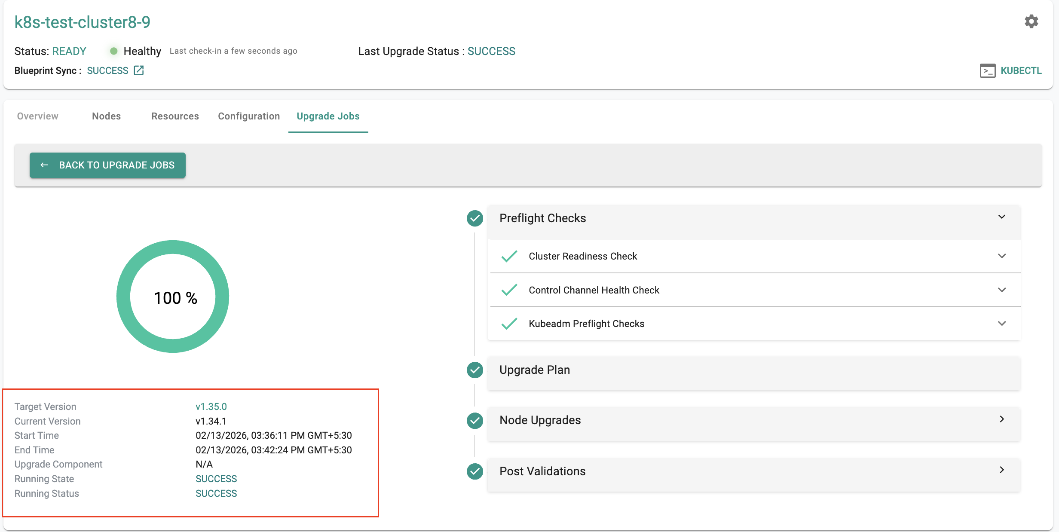Open Blueprint Sync external link icon
This screenshot has width=1059, height=532.
tap(138, 70)
